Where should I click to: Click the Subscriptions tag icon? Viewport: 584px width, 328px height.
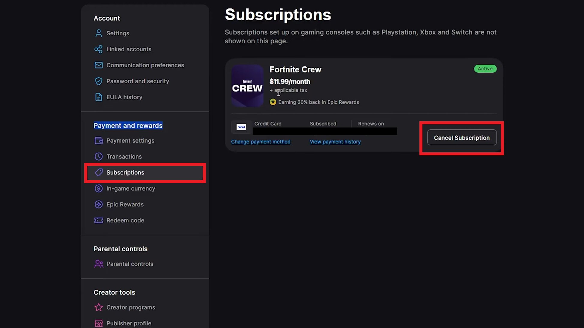[x=98, y=172]
